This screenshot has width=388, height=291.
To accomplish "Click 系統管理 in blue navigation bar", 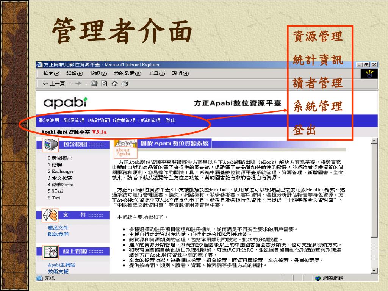I will coord(150,120).
